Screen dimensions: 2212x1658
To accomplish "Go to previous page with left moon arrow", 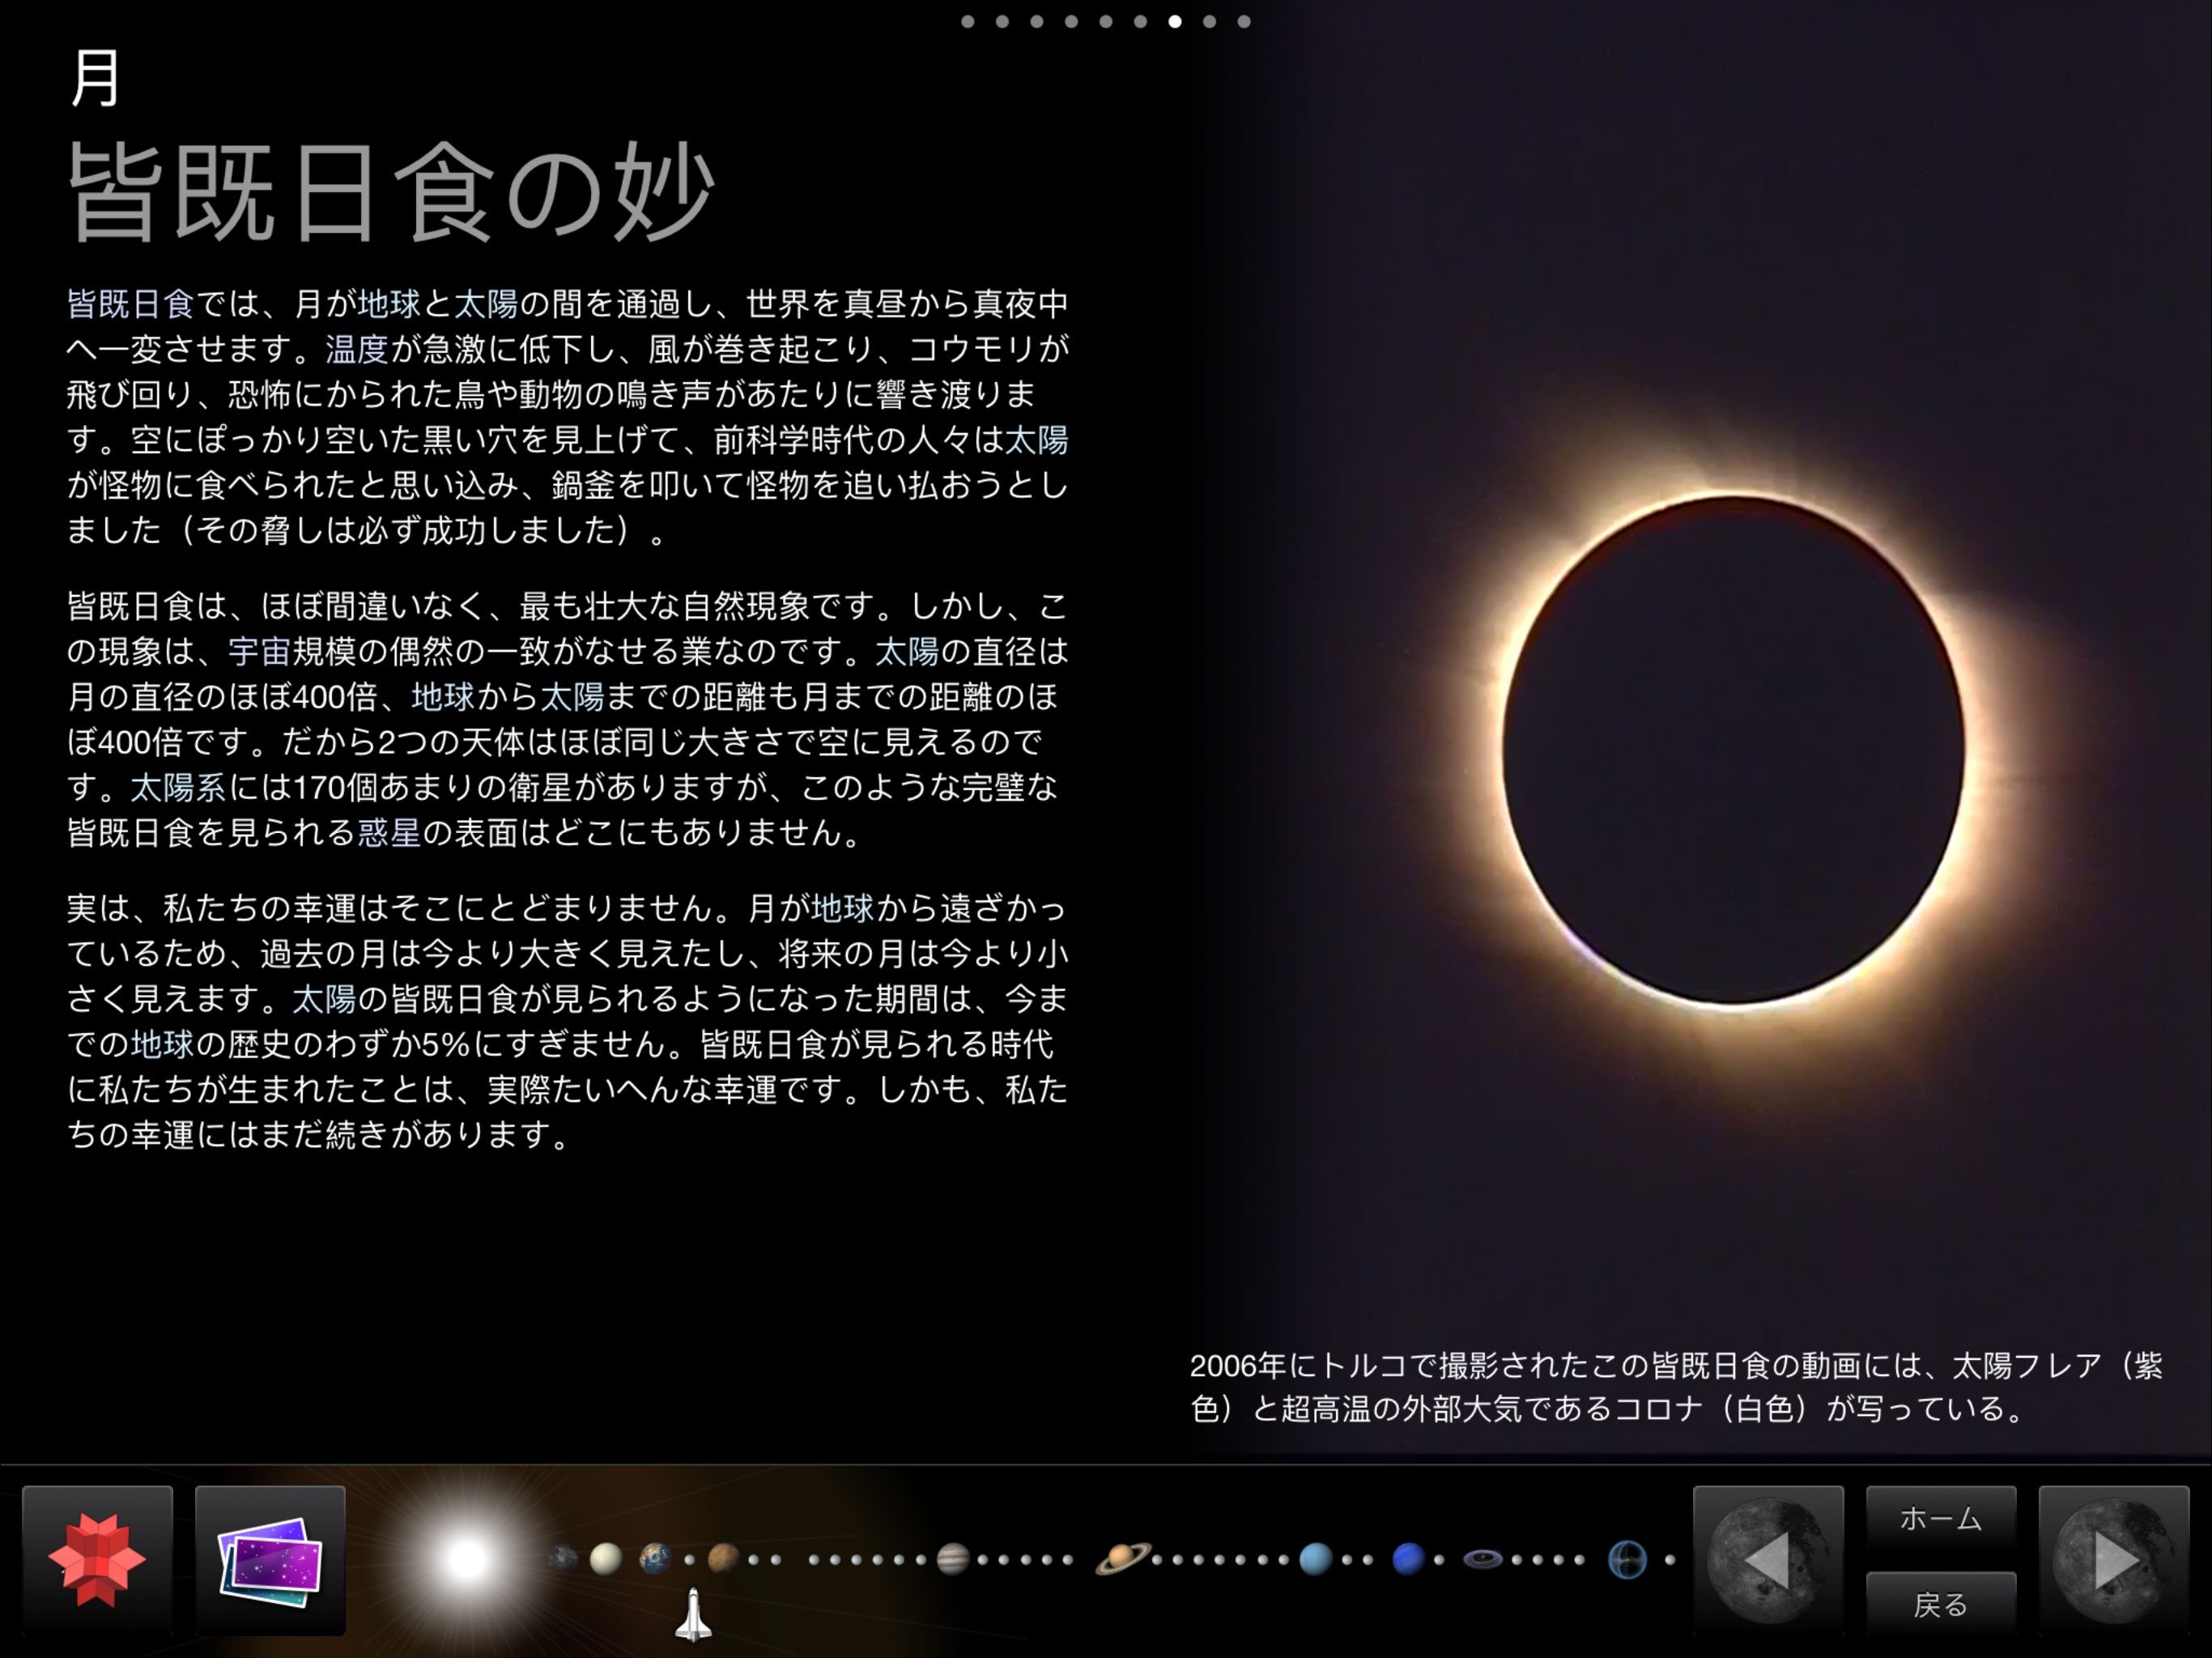I will point(1768,1560).
